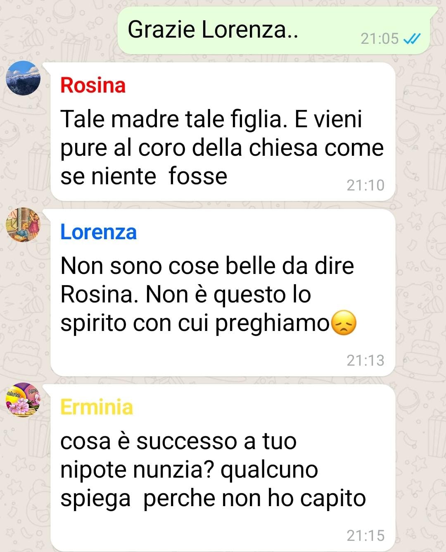
Task: Select the blue double-check read receipt
Action: coord(412,39)
